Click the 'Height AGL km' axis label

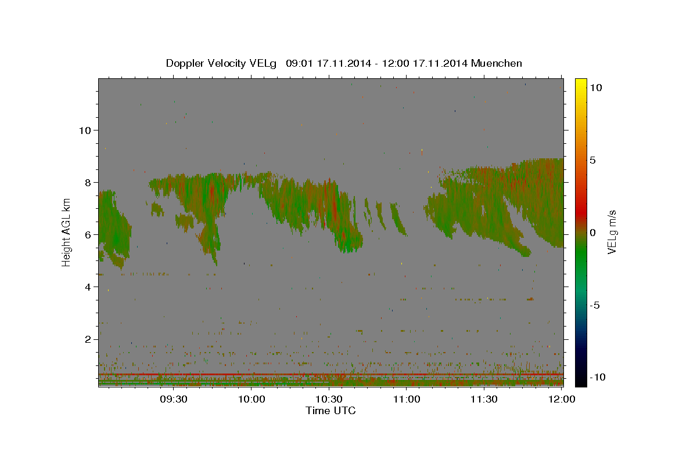67,233
